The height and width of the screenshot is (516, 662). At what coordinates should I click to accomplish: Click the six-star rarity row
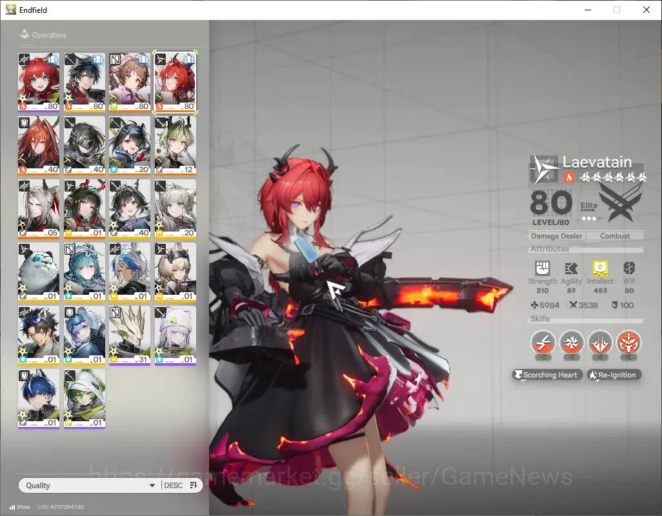[x=612, y=177]
